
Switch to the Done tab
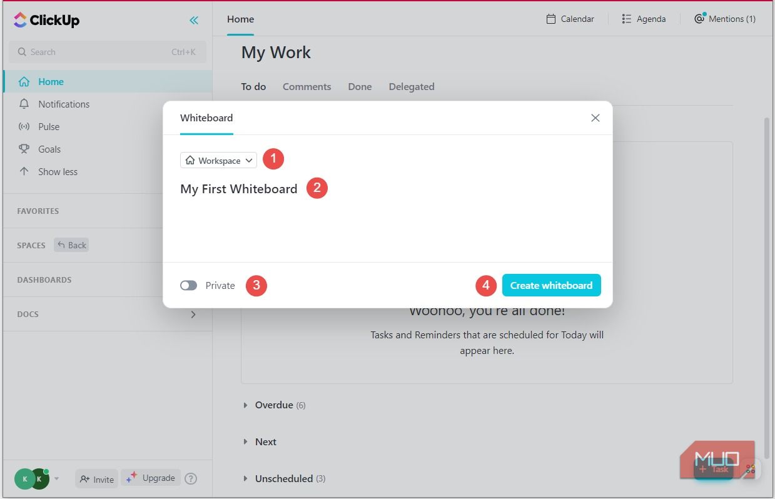point(360,86)
